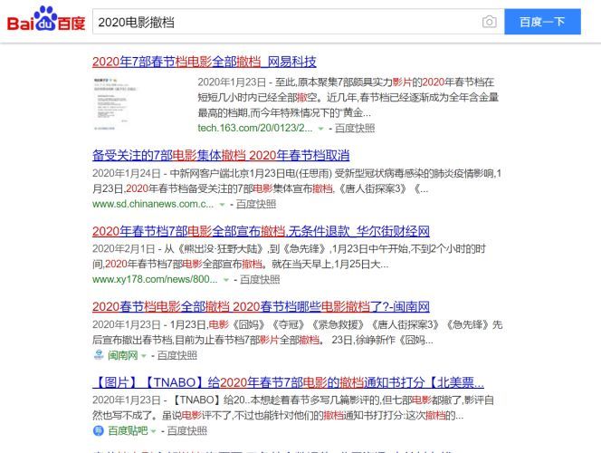601x453 pixels.
Task: Click snippet line 然也写不成了。虽说电影评不了
Action: 278,416
